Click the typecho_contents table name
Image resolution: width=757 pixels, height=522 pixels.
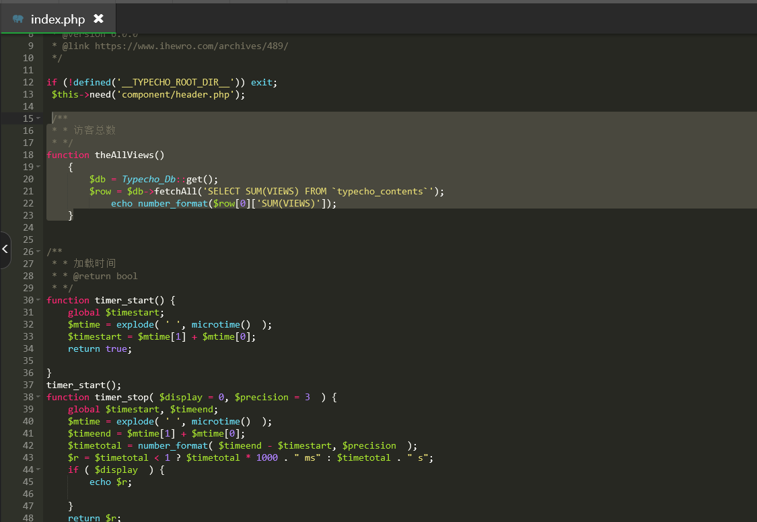coord(380,192)
